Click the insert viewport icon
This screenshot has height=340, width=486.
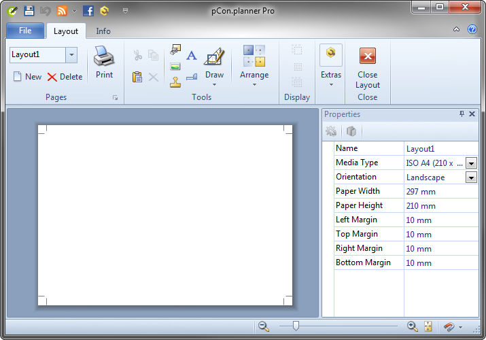[x=175, y=50]
